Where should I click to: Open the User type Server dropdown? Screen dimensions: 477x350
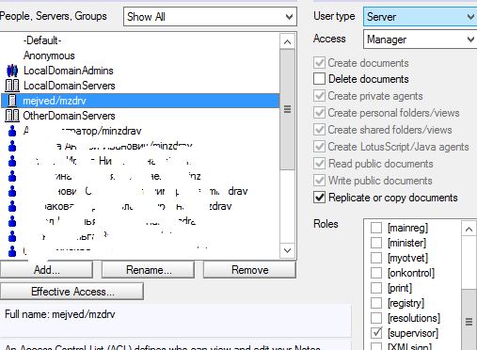[420, 17]
